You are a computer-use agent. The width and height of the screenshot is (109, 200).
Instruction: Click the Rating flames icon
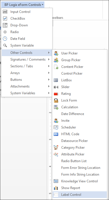click(56, 94)
